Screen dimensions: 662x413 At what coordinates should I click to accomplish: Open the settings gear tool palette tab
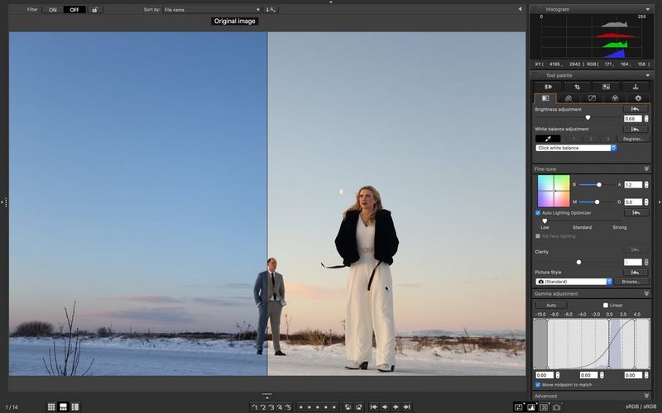[x=638, y=98]
